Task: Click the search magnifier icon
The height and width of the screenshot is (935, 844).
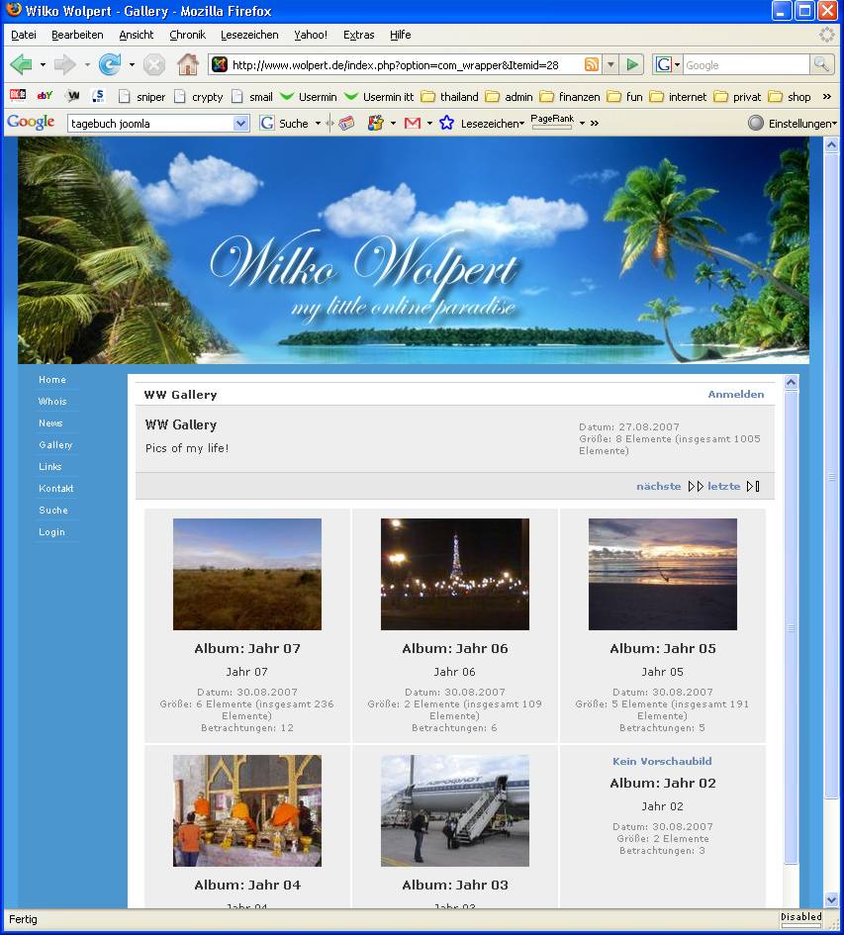Action: (x=821, y=64)
